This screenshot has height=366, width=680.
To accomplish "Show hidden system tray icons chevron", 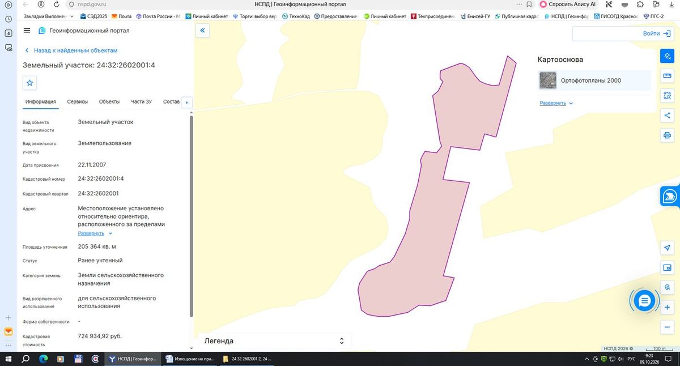I will pos(585,359).
